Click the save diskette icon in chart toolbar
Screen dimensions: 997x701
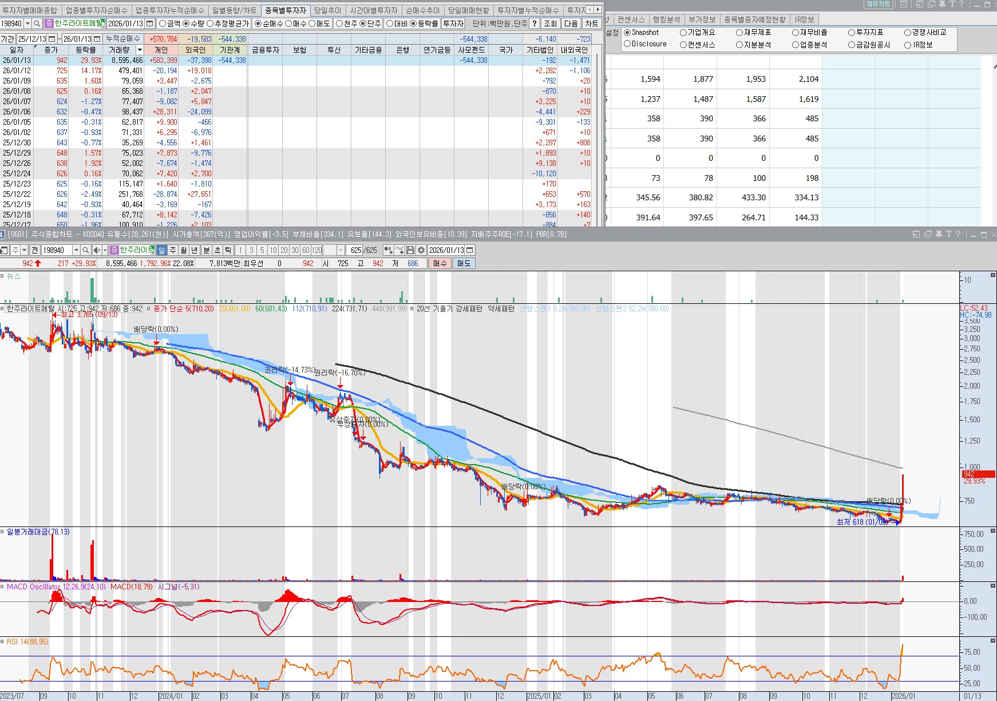tap(410, 250)
